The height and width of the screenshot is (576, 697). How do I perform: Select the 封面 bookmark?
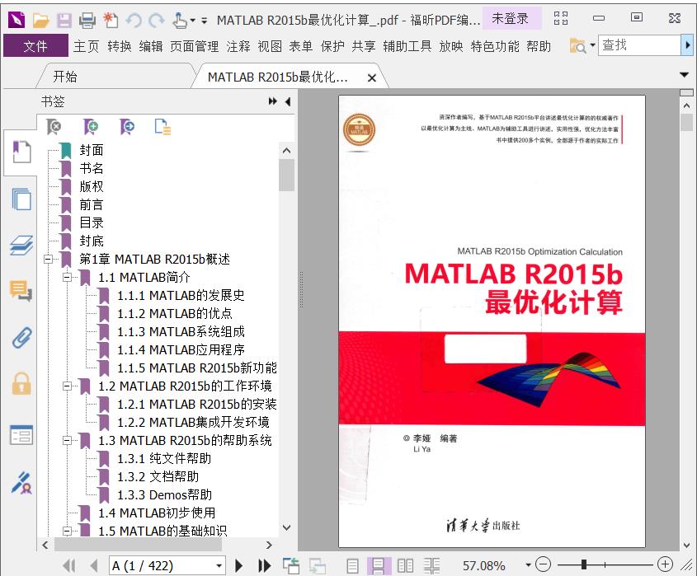click(x=92, y=150)
